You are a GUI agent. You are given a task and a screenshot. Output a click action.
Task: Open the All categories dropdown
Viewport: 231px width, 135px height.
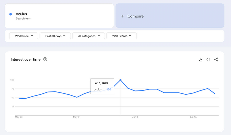pos(88,36)
